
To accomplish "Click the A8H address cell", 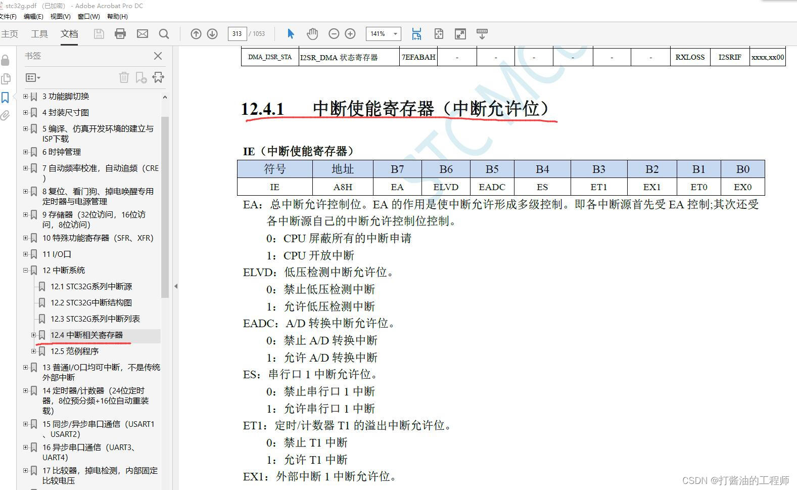I will 343,187.
